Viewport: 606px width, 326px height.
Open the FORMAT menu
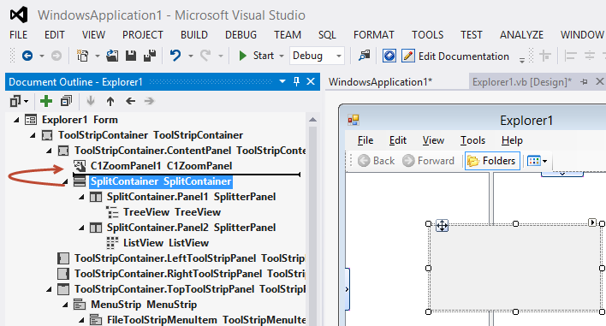coord(374,35)
